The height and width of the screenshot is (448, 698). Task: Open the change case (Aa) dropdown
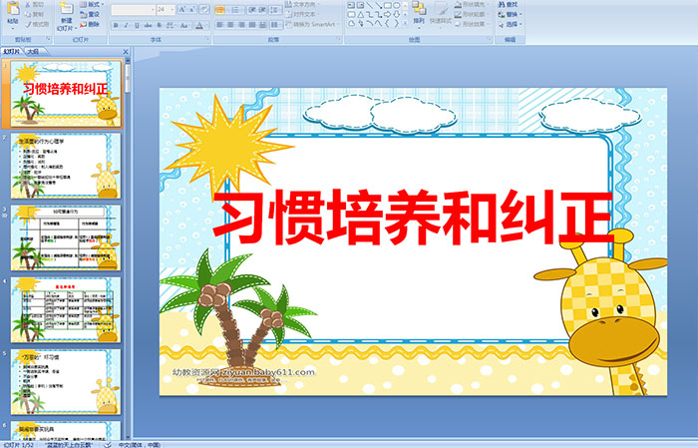[x=184, y=25]
